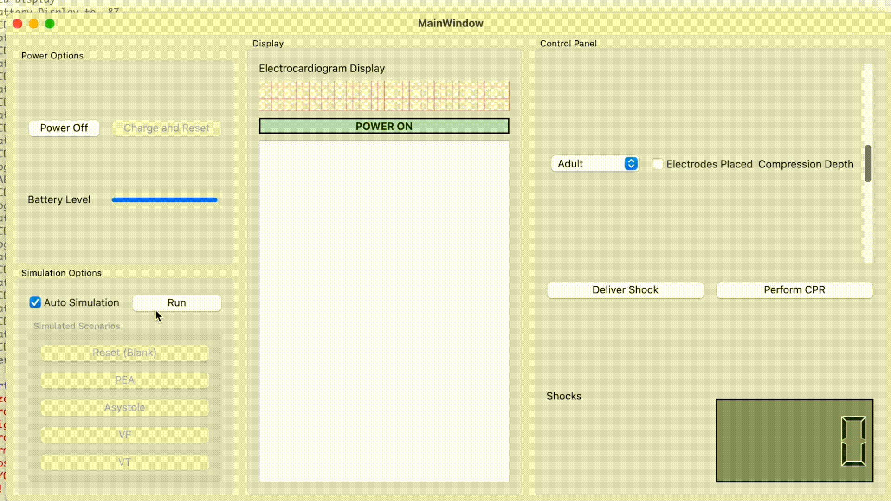The image size is (891, 501).
Task: Choose the Asystole scenario button
Action: 124,407
